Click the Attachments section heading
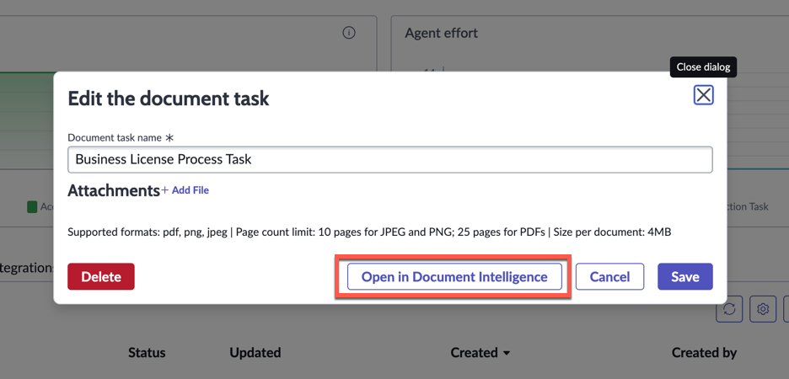 (113, 190)
